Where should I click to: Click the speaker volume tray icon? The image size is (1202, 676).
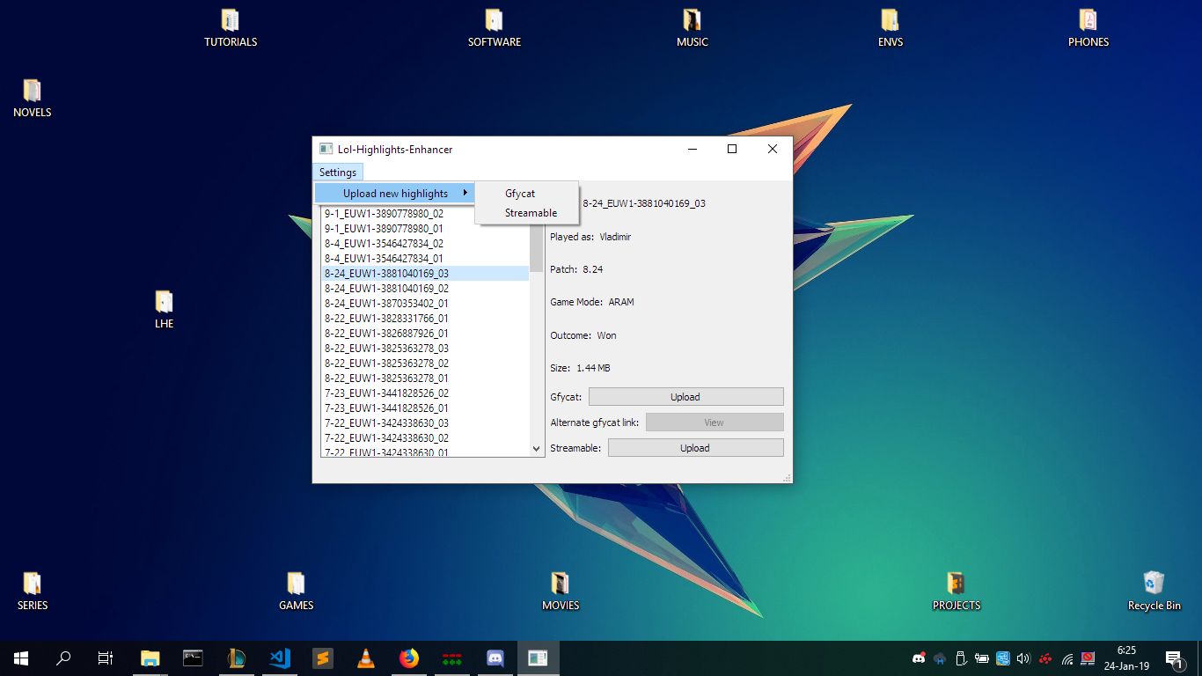point(1022,658)
